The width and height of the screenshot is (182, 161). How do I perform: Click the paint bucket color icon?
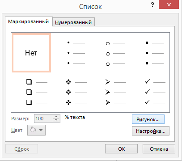tap(33, 130)
